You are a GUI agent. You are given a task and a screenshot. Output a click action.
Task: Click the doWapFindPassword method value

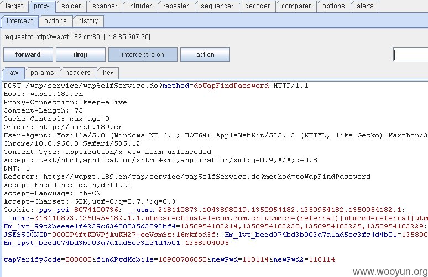click(231, 86)
